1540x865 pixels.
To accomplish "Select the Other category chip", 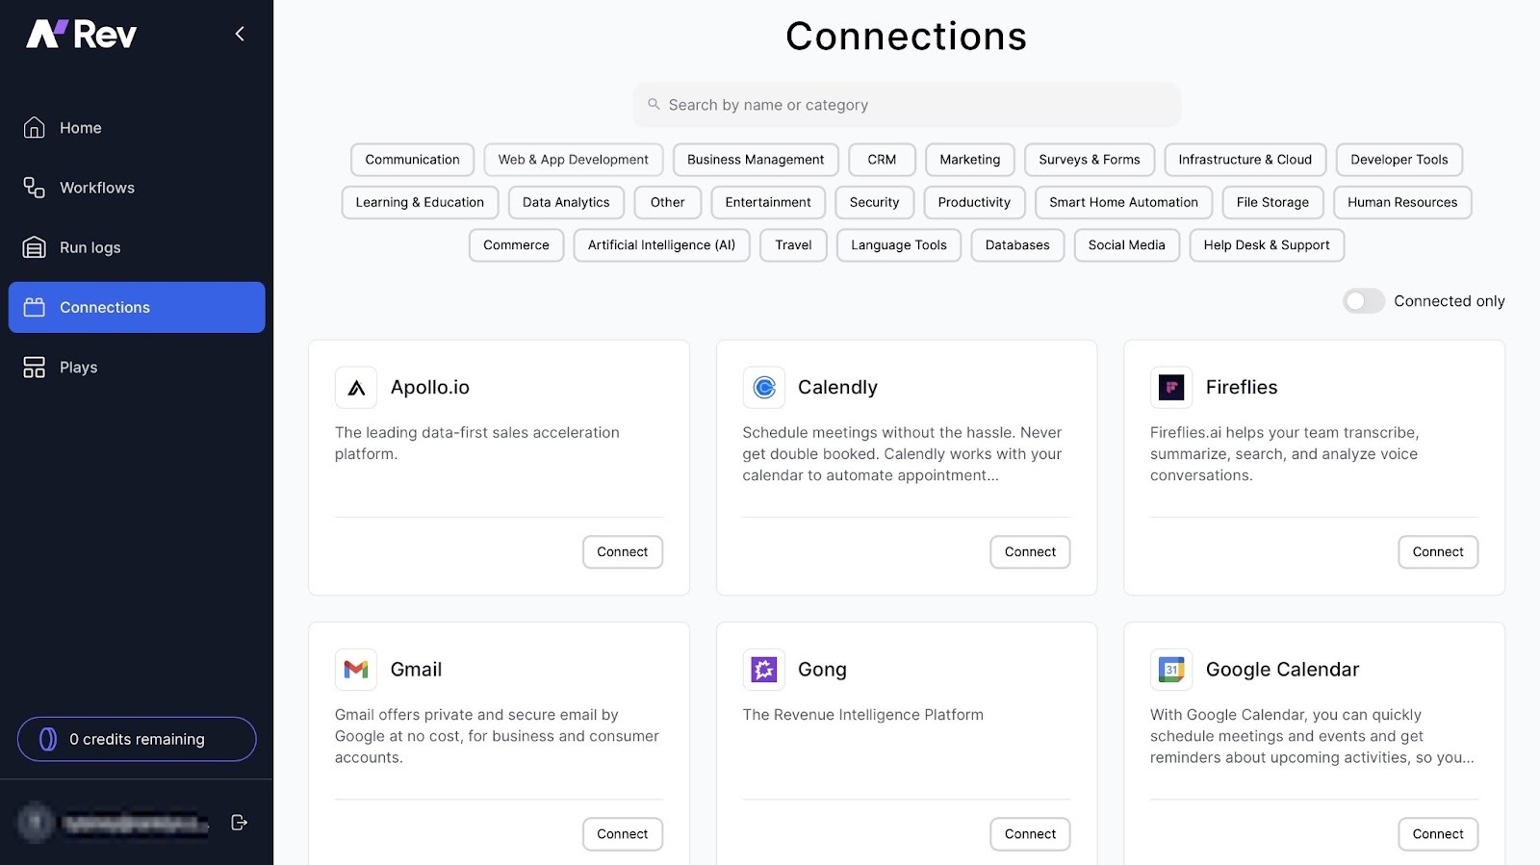I will click(667, 202).
